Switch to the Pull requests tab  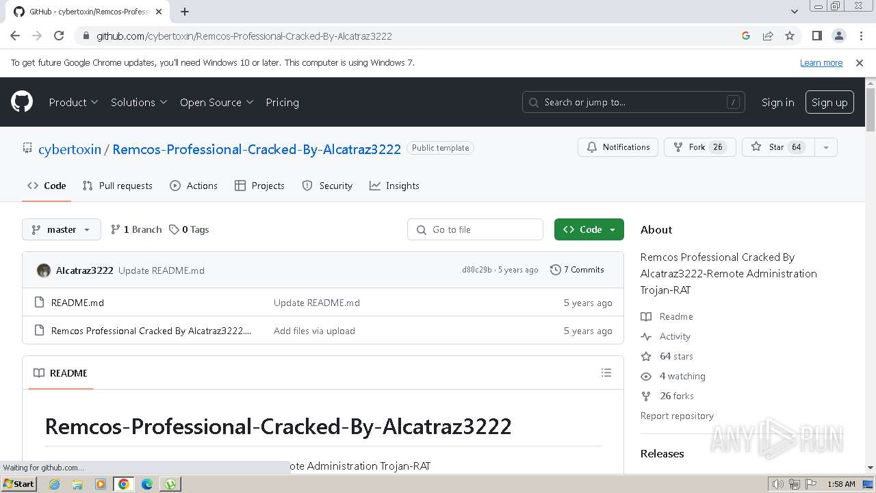click(117, 186)
